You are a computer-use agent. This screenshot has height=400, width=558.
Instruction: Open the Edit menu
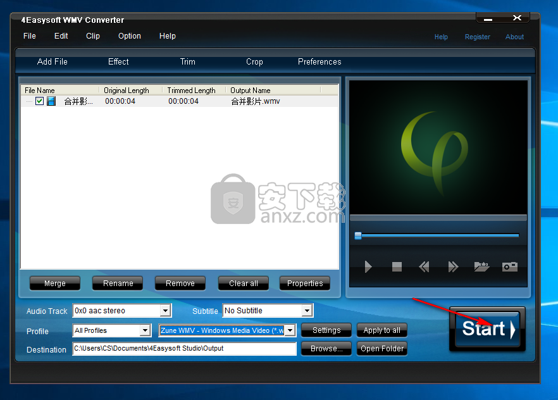(61, 36)
